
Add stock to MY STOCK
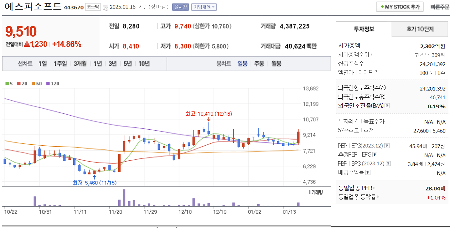click(x=400, y=7)
